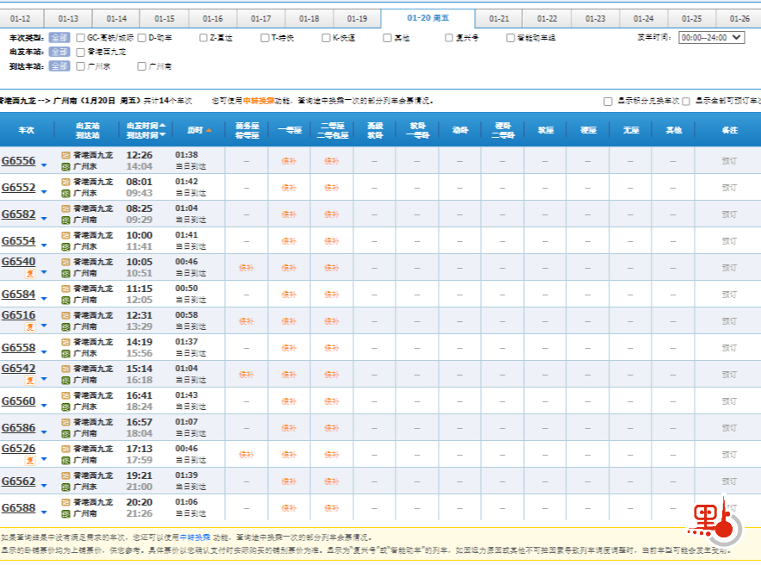Check 显示积分兑换车次 option

click(608, 102)
